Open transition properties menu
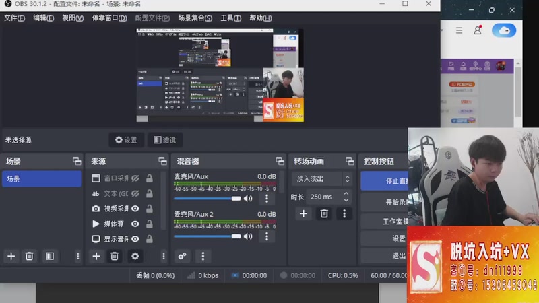The width and height of the screenshot is (539, 303). pyautogui.click(x=344, y=213)
